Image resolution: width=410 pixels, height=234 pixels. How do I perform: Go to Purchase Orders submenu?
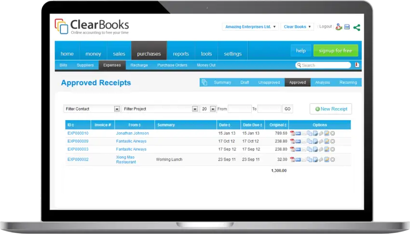(172, 65)
